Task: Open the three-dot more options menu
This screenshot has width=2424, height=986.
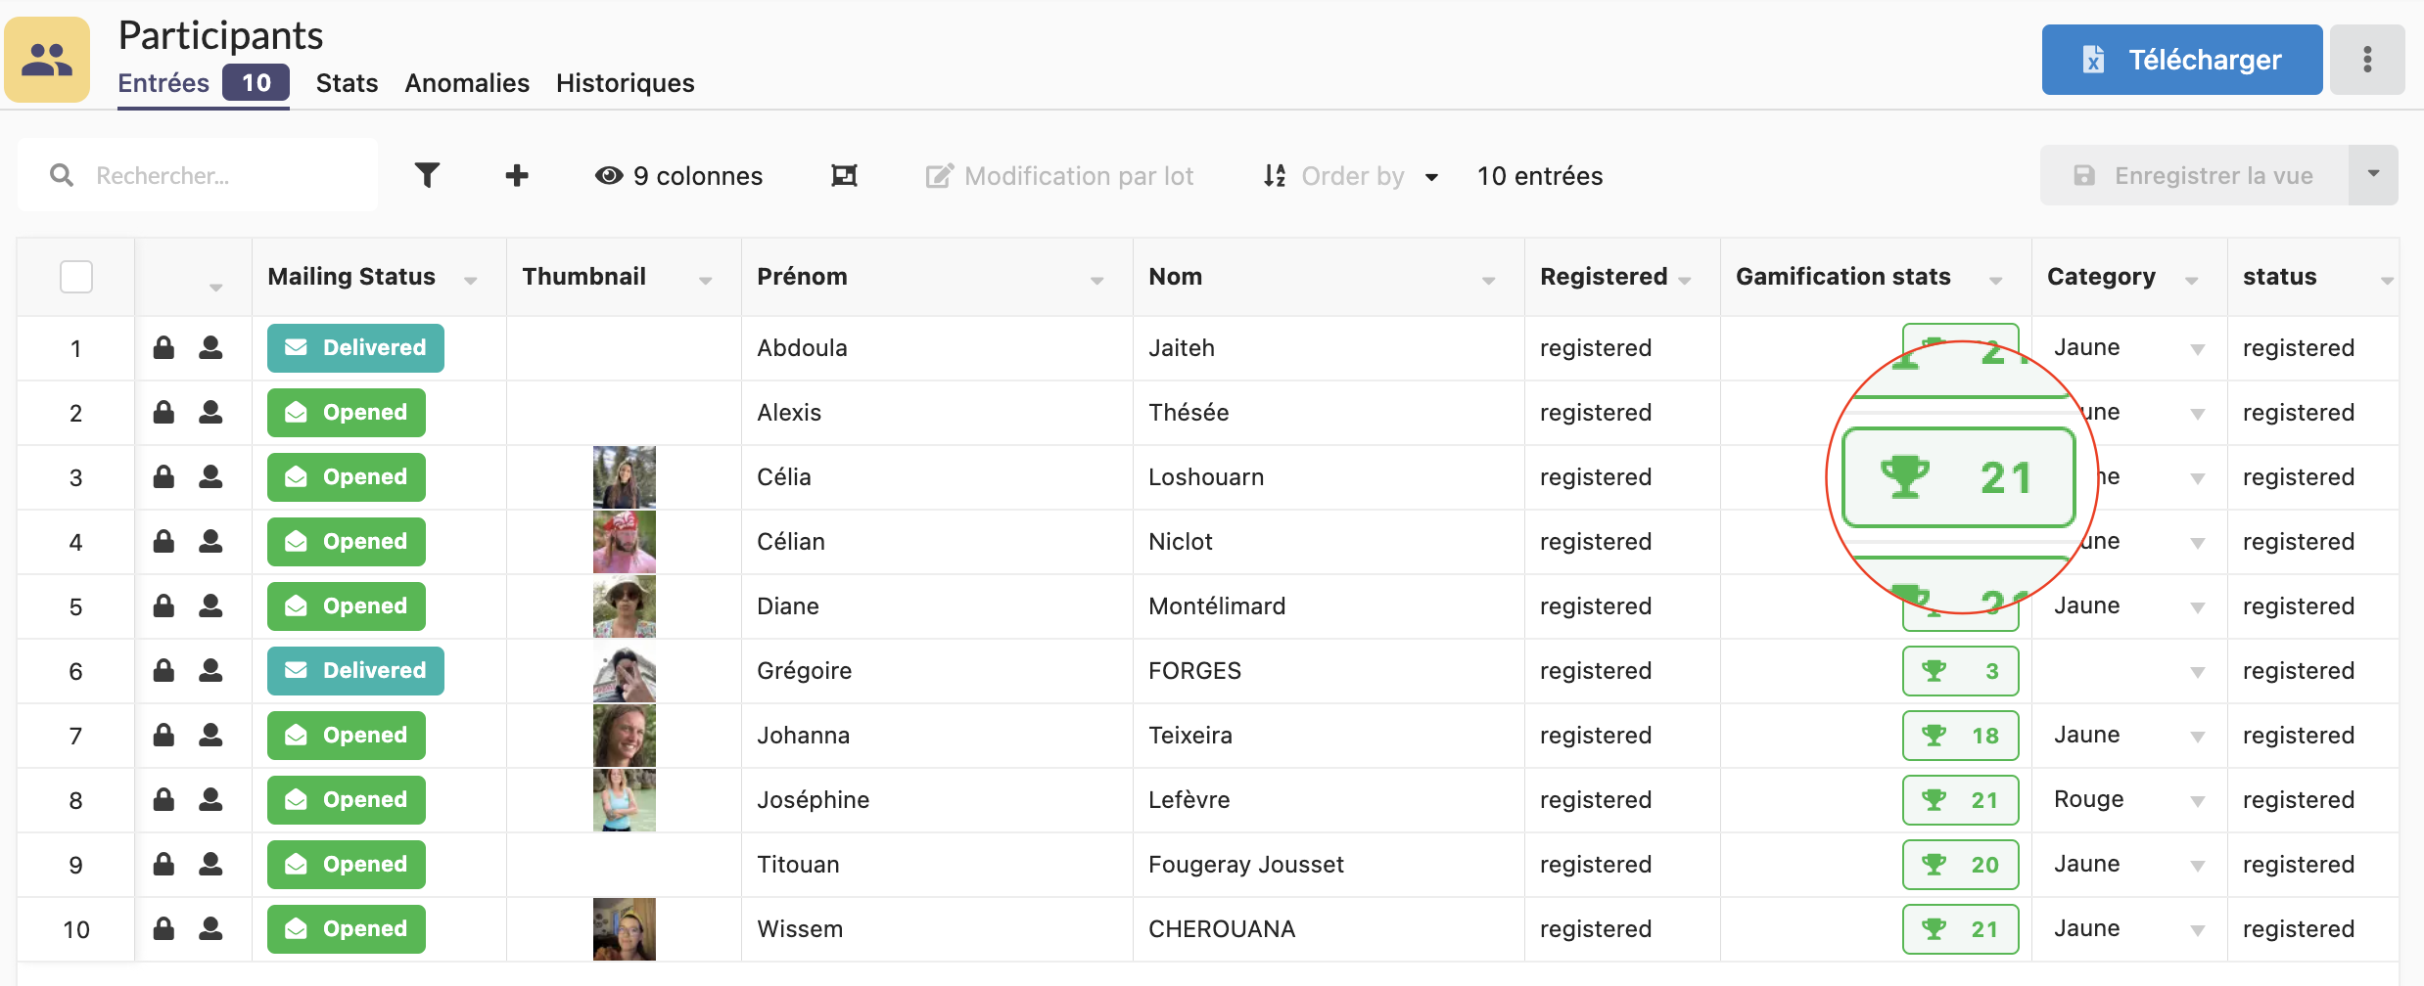Action: pos(2367,60)
